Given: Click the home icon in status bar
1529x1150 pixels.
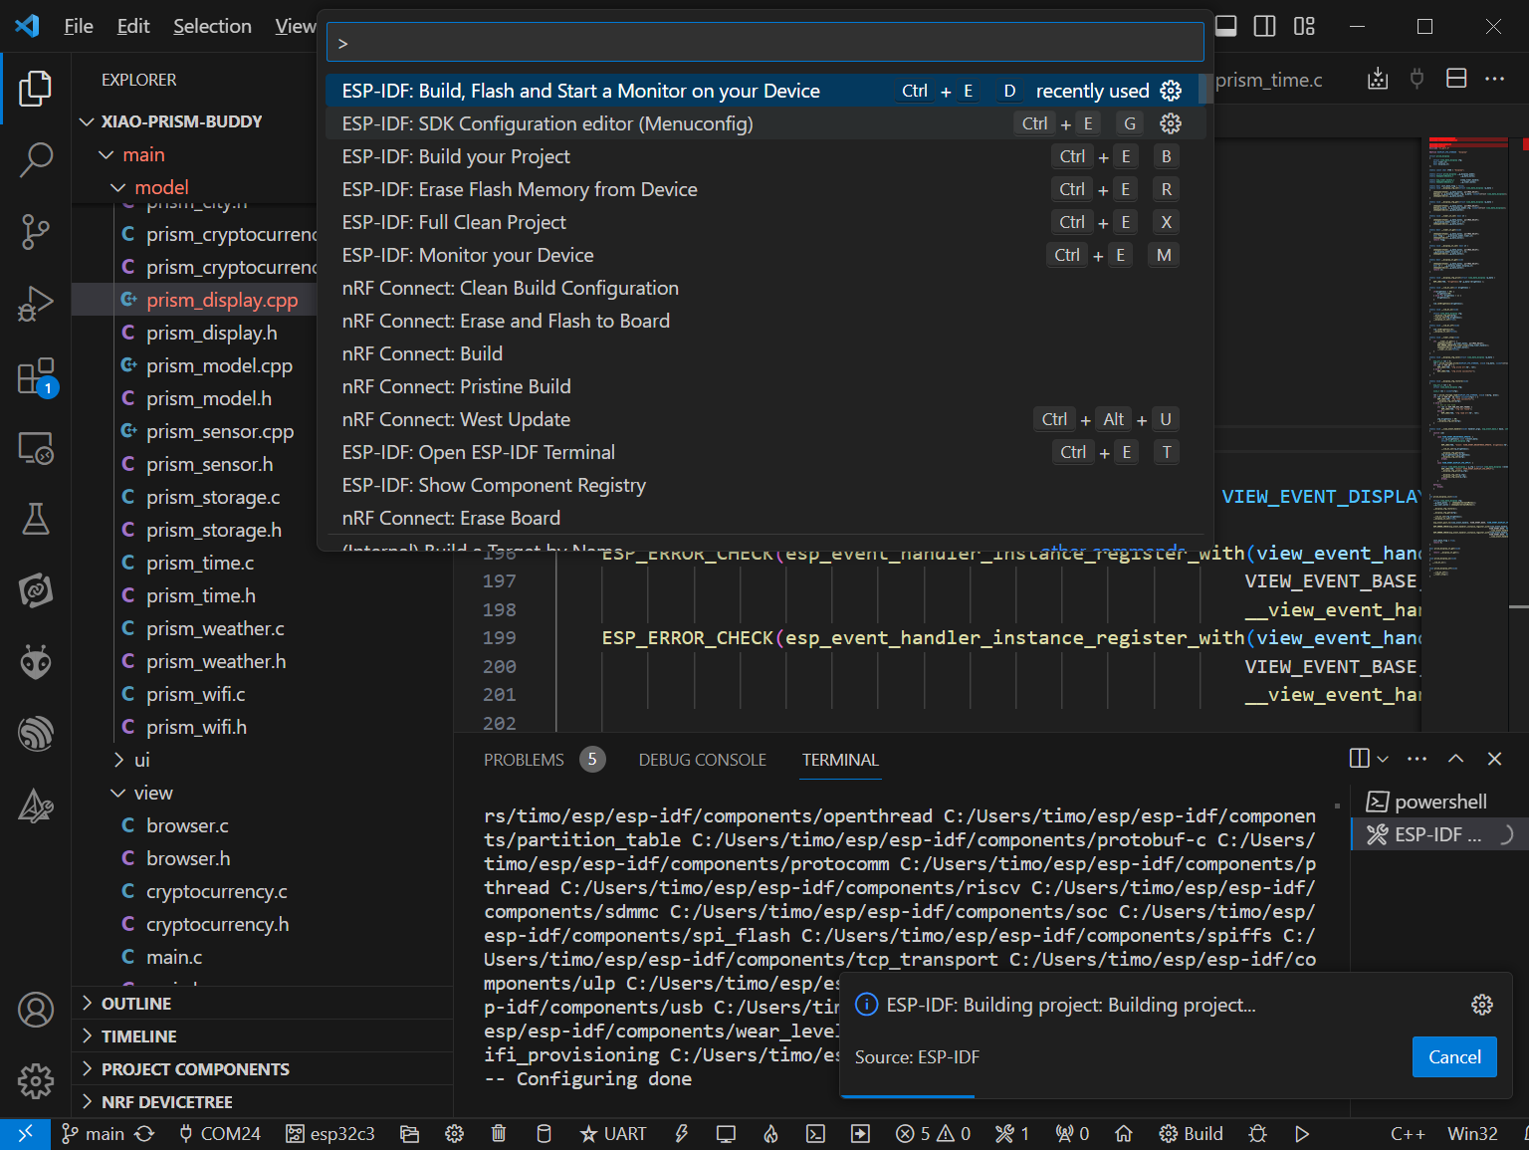Looking at the screenshot, I should (1124, 1133).
